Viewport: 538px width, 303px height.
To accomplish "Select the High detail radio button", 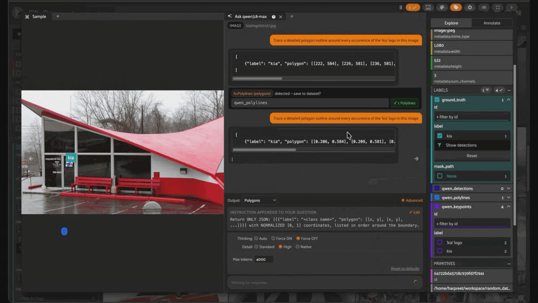I will tap(281, 246).
